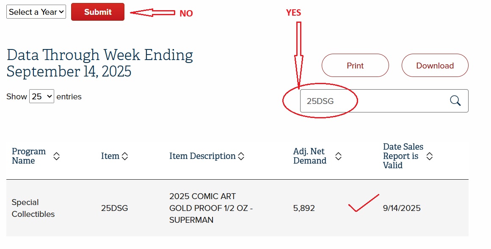Click the Superman gold proof description cell

tap(210, 208)
